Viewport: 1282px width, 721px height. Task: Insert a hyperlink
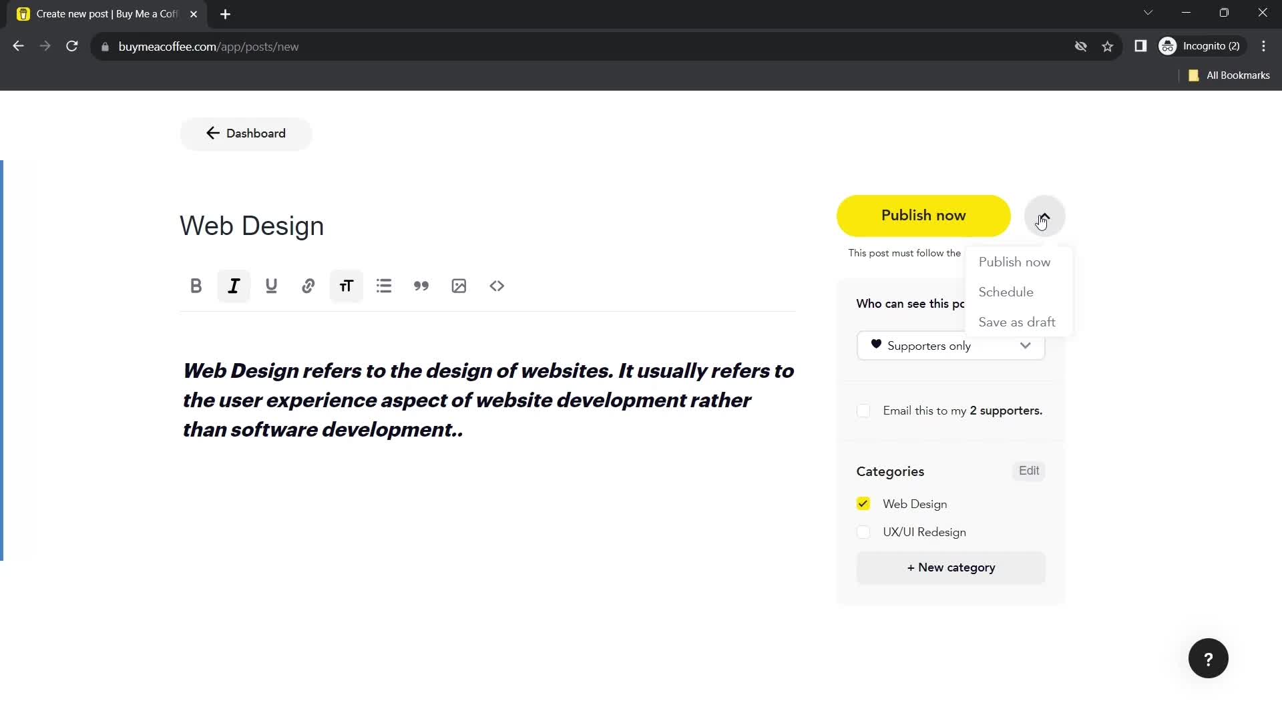click(309, 286)
